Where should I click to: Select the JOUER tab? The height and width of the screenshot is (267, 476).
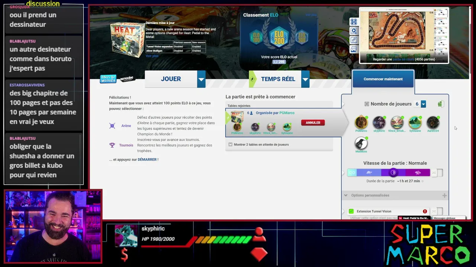pyautogui.click(x=171, y=79)
